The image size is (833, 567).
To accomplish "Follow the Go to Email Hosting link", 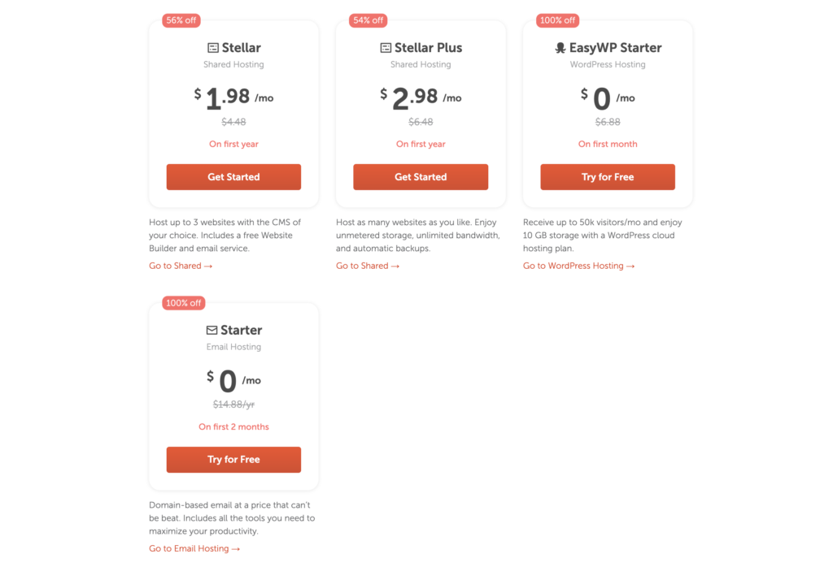I will pos(194,548).
